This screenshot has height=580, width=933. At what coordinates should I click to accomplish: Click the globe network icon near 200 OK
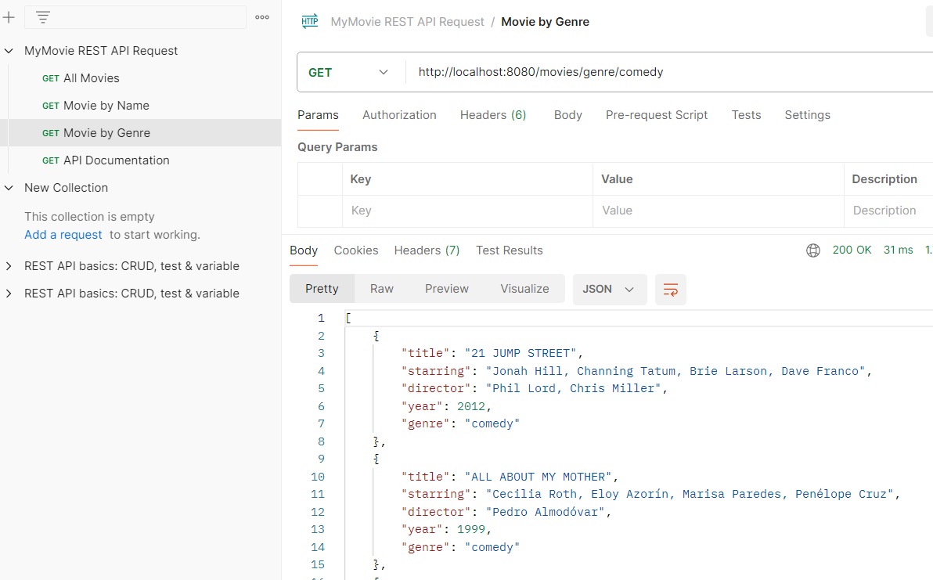tap(812, 250)
